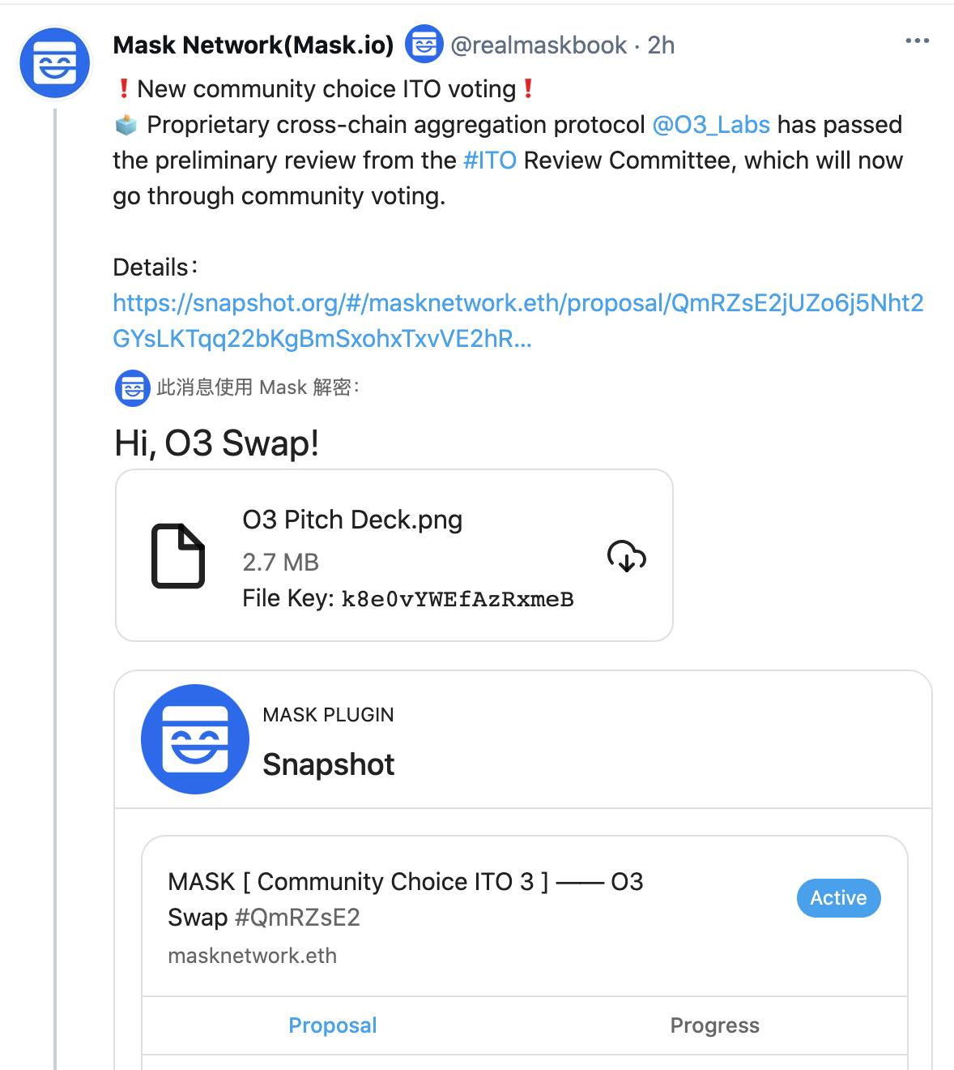Screen dimensions: 954x1070
Task: Click the download icon on O3 Pitch Deck
Action: pos(625,557)
